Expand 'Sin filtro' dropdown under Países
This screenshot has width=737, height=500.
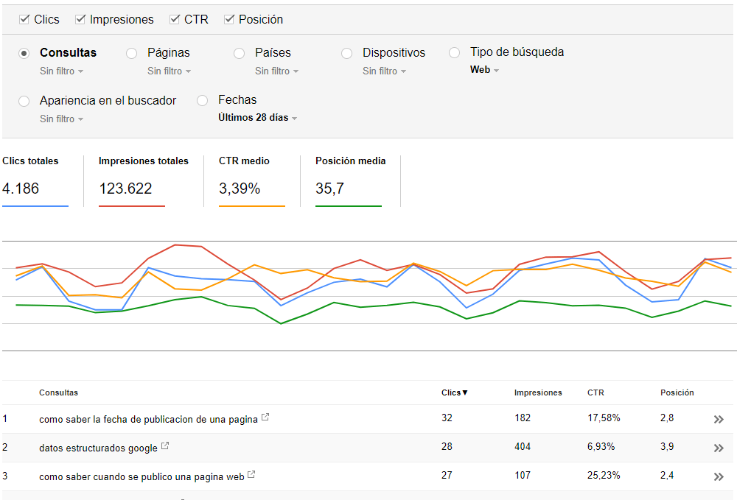coord(276,71)
